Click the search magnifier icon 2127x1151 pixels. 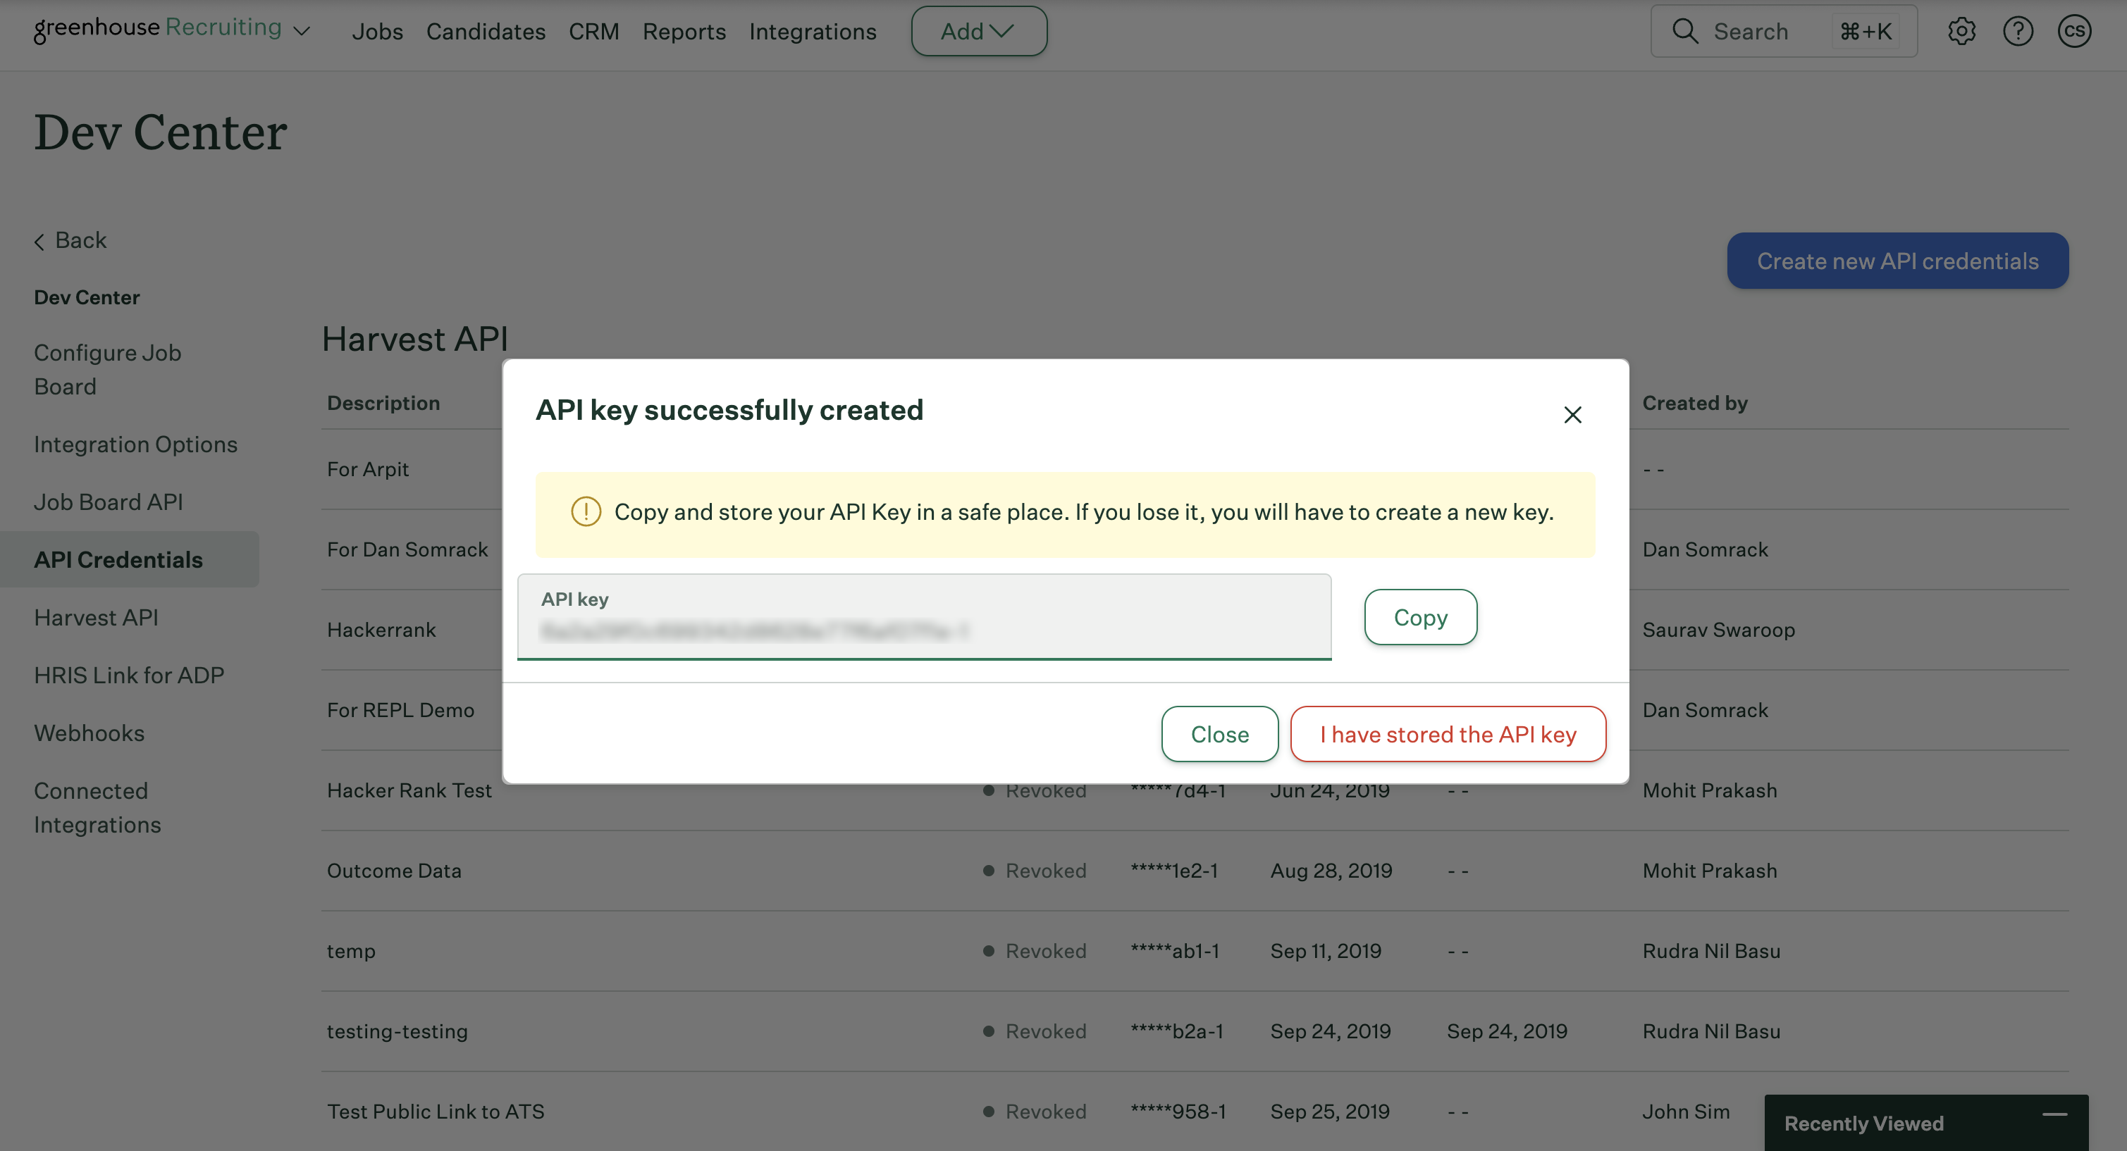[1684, 32]
